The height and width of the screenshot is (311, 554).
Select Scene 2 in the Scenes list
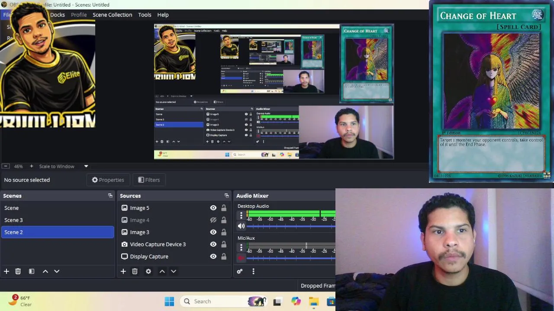tap(57, 232)
